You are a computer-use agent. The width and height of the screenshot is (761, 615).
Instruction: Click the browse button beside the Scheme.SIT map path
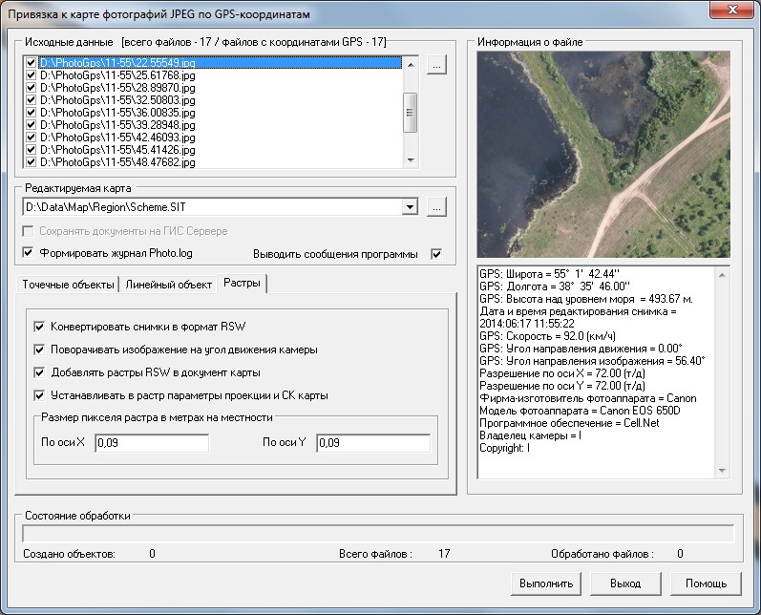click(x=436, y=206)
